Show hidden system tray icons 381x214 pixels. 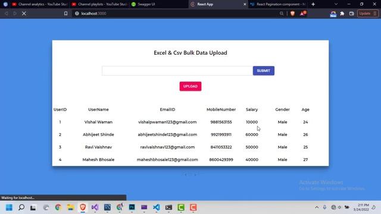click(x=317, y=207)
